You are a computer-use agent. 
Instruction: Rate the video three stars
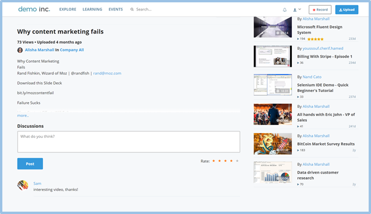225,161
